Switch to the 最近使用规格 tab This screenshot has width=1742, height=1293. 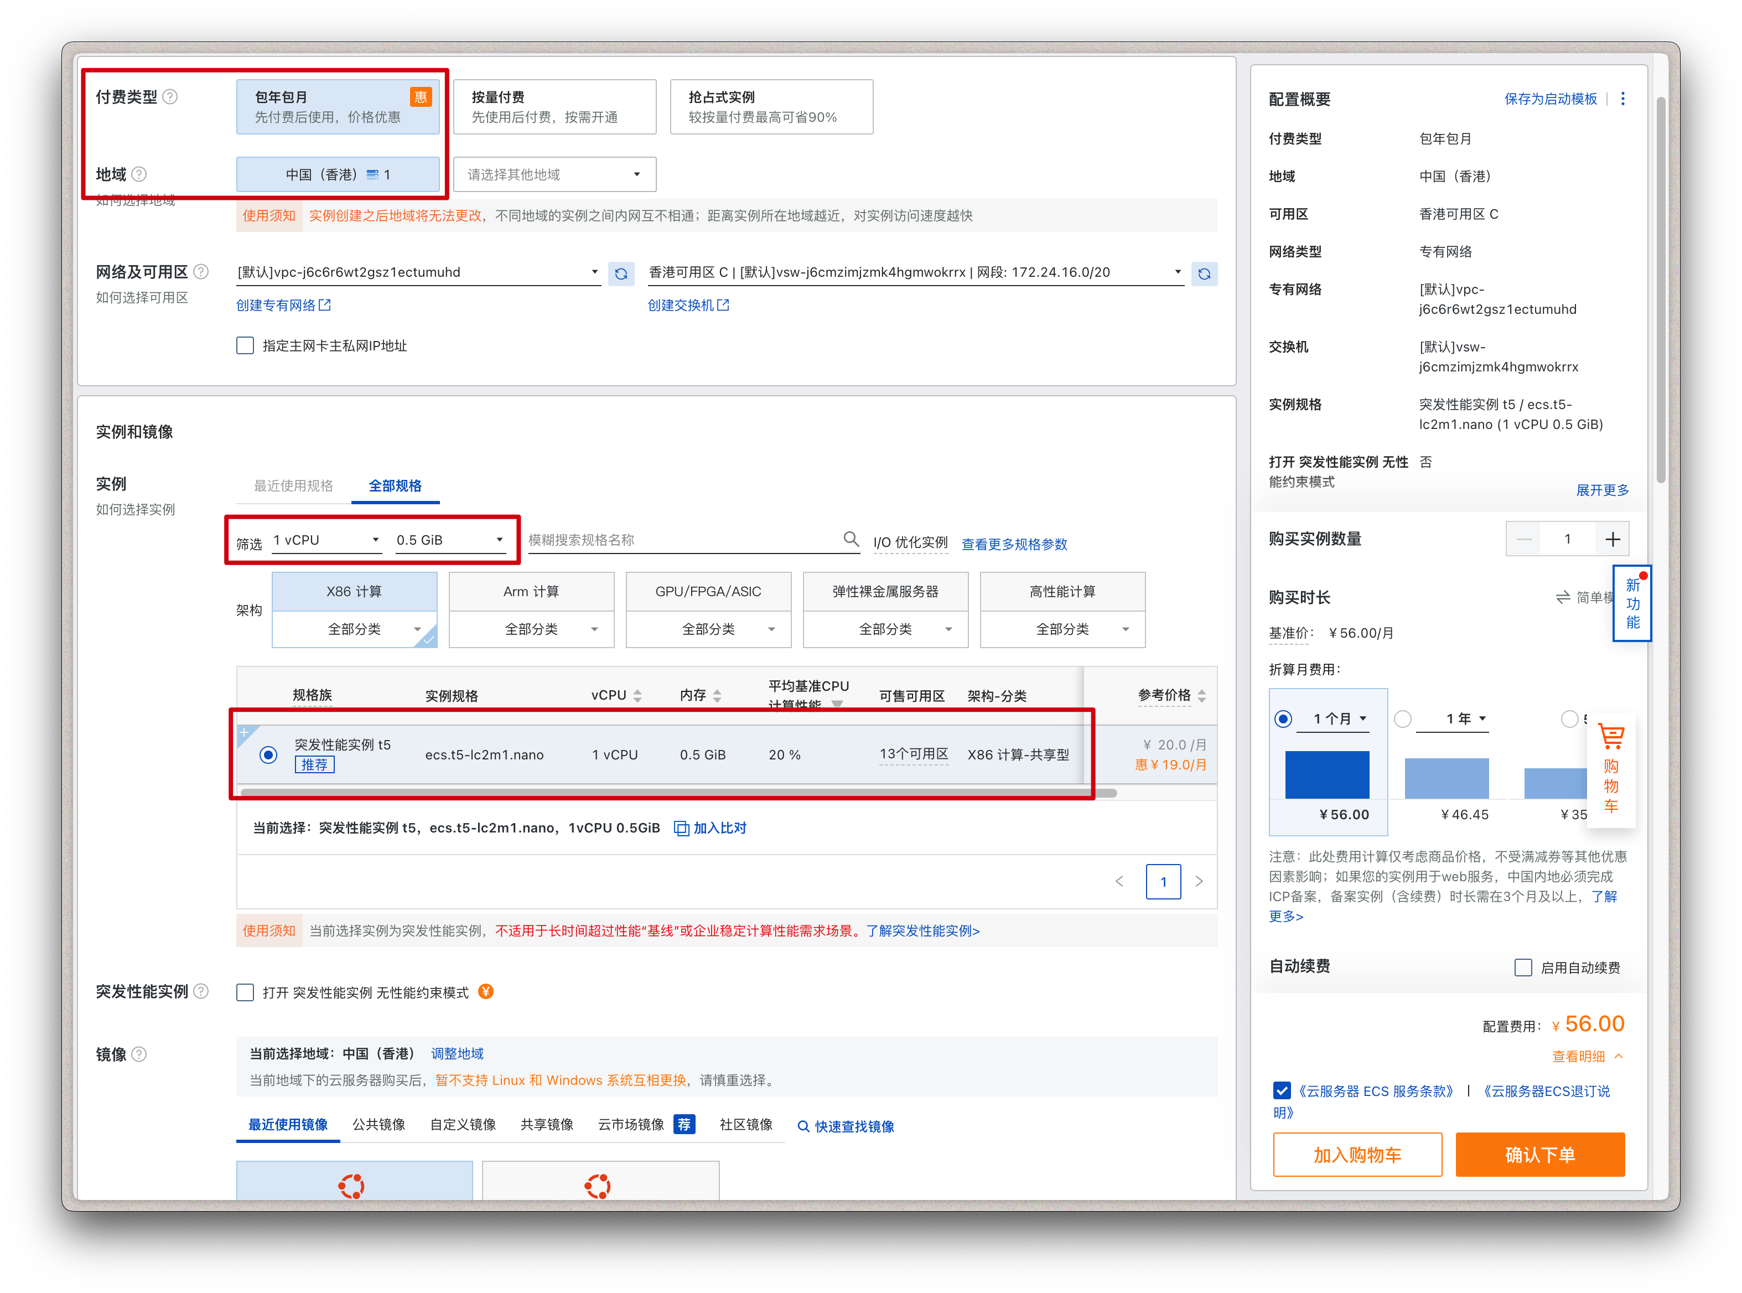(293, 485)
